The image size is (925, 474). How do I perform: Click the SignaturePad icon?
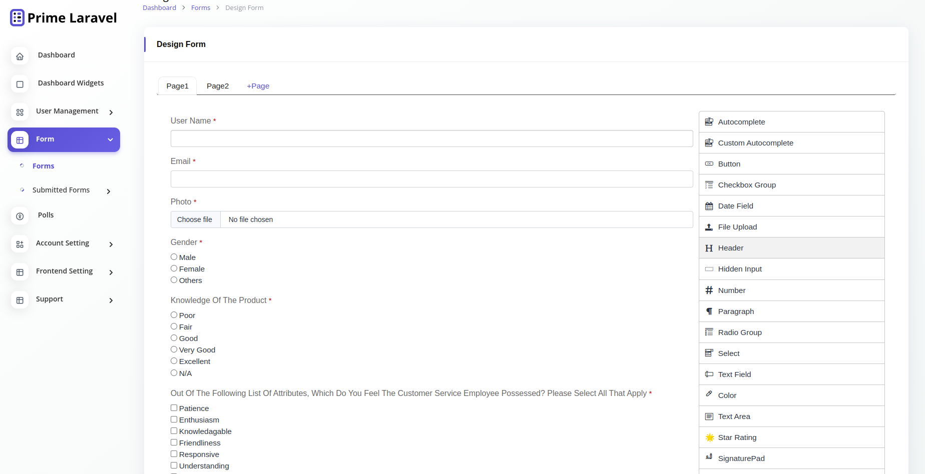pos(709,457)
